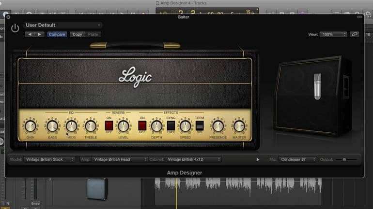Click the speaker cabinet image

coord(313,96)
